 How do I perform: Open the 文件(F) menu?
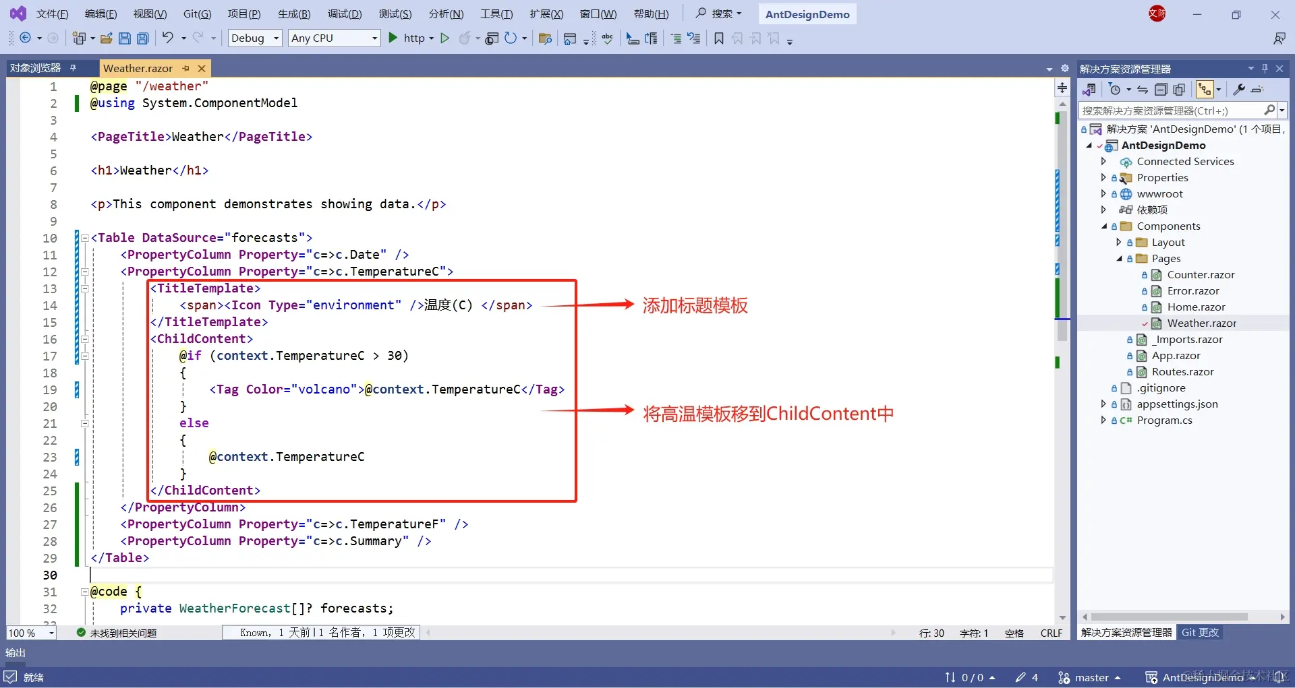[53, 14]
